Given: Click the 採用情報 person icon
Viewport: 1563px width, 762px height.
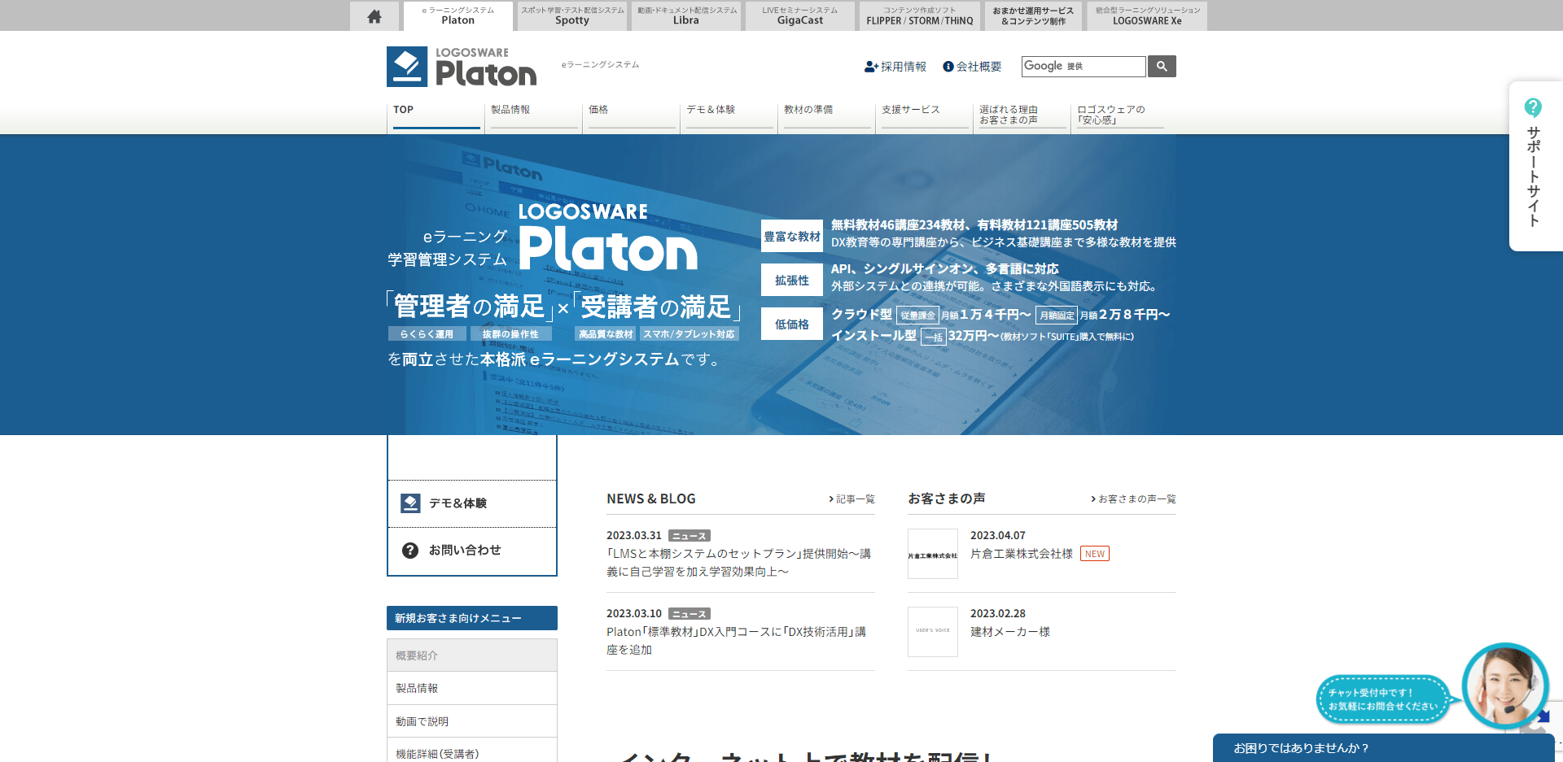Looking at the screenshot, I should pos(871,67).
